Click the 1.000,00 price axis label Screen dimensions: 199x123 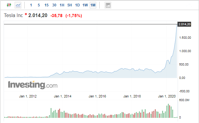pyautogui.click(x=185, y=51)
